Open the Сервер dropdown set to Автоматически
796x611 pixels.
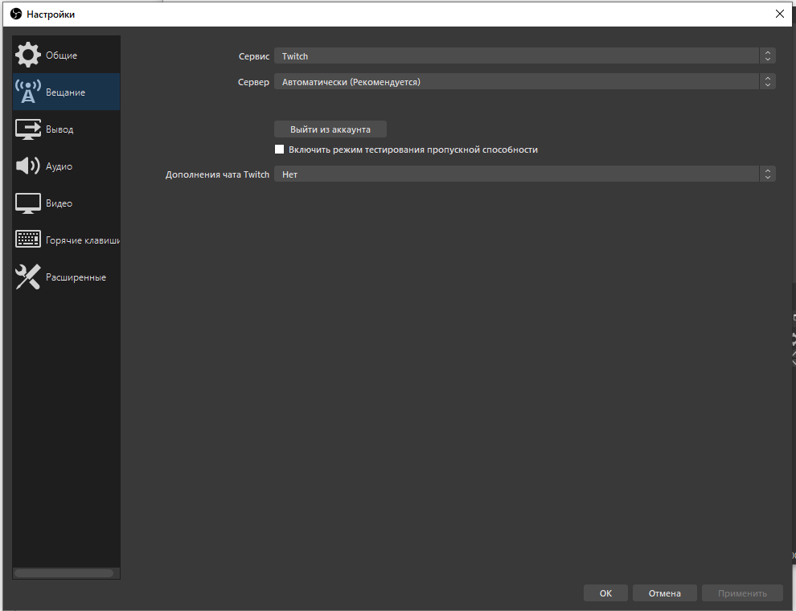524,82
